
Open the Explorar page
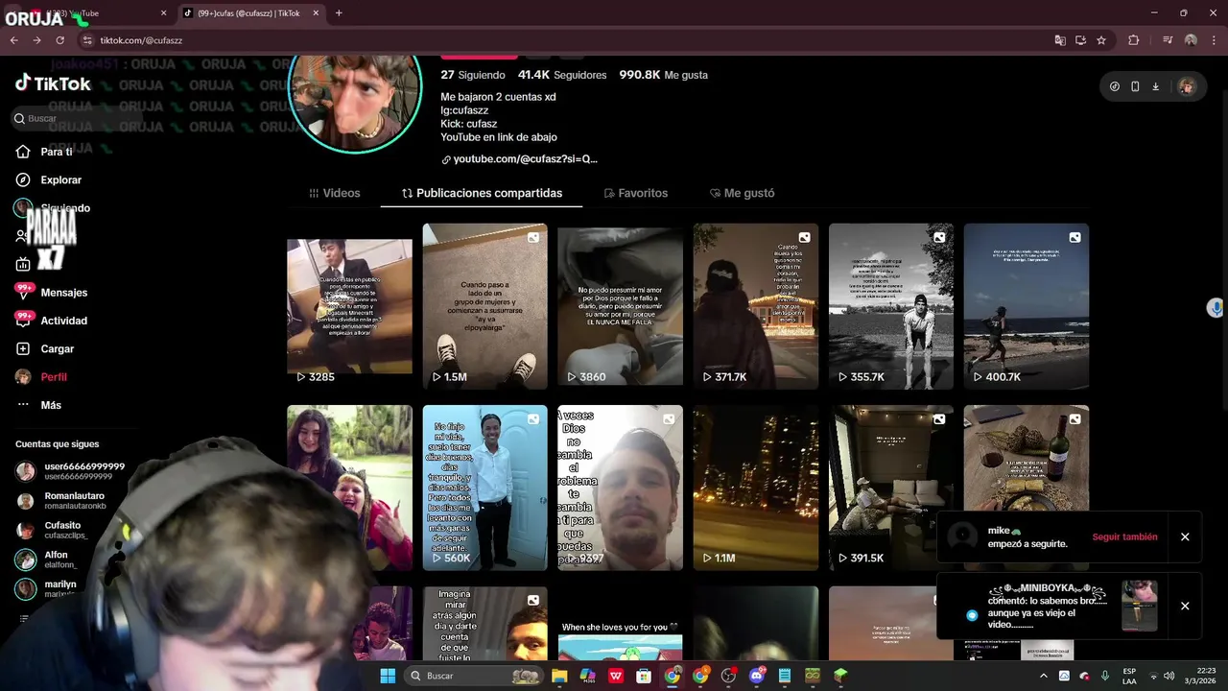(x=48, y=179)
